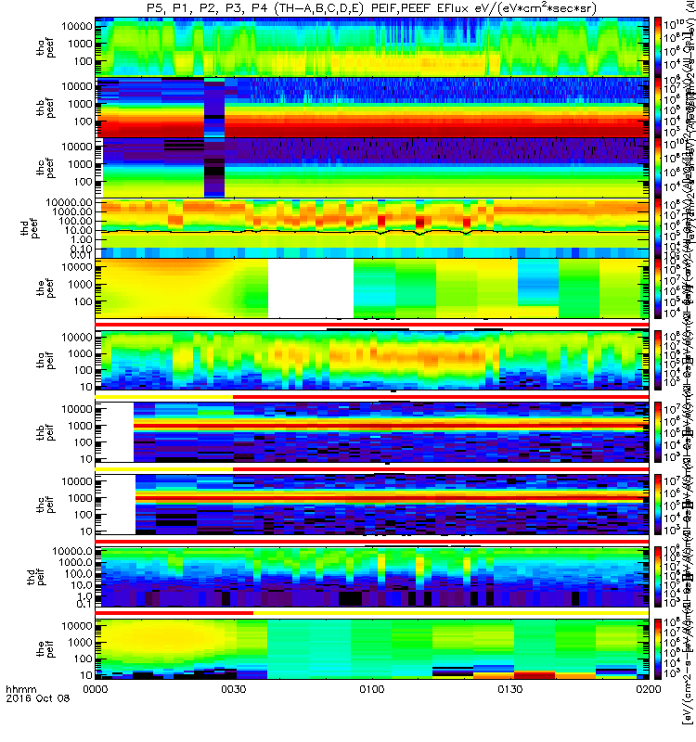
Task: Click the white data gap in thc peif panel
Action: [115, 505]
